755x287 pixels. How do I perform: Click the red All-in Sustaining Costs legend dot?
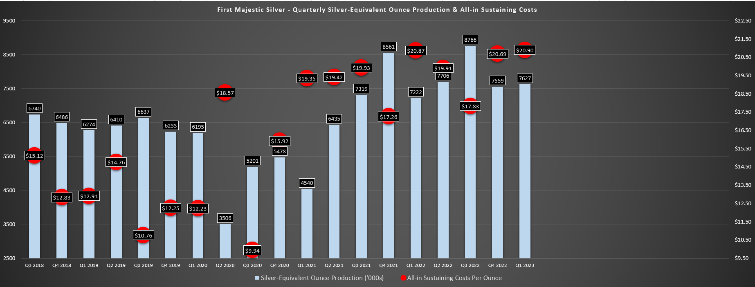point(403,278)
